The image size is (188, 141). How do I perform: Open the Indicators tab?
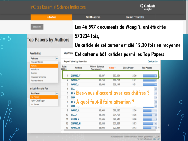pyautogui.click(x=51, y=17)
